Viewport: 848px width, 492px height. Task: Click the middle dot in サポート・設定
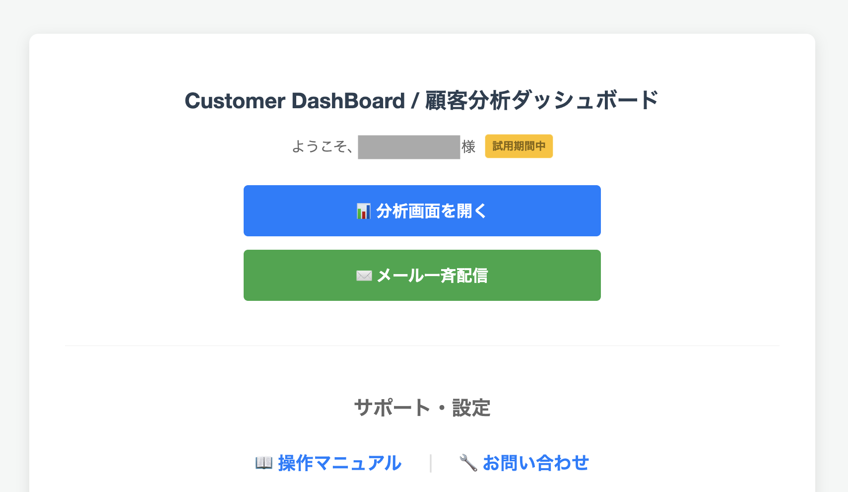tap(441, 409)
